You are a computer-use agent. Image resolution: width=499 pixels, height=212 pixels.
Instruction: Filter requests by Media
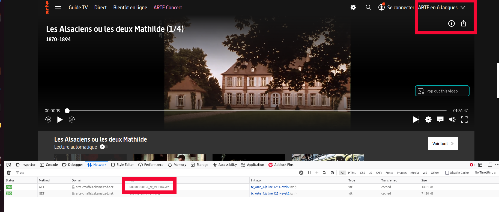[x=414, y=173]
